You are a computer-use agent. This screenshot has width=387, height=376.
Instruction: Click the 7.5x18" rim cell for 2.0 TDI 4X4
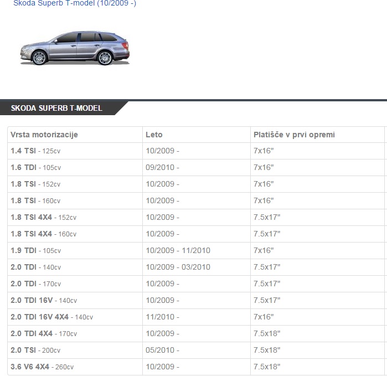(317, 333)
